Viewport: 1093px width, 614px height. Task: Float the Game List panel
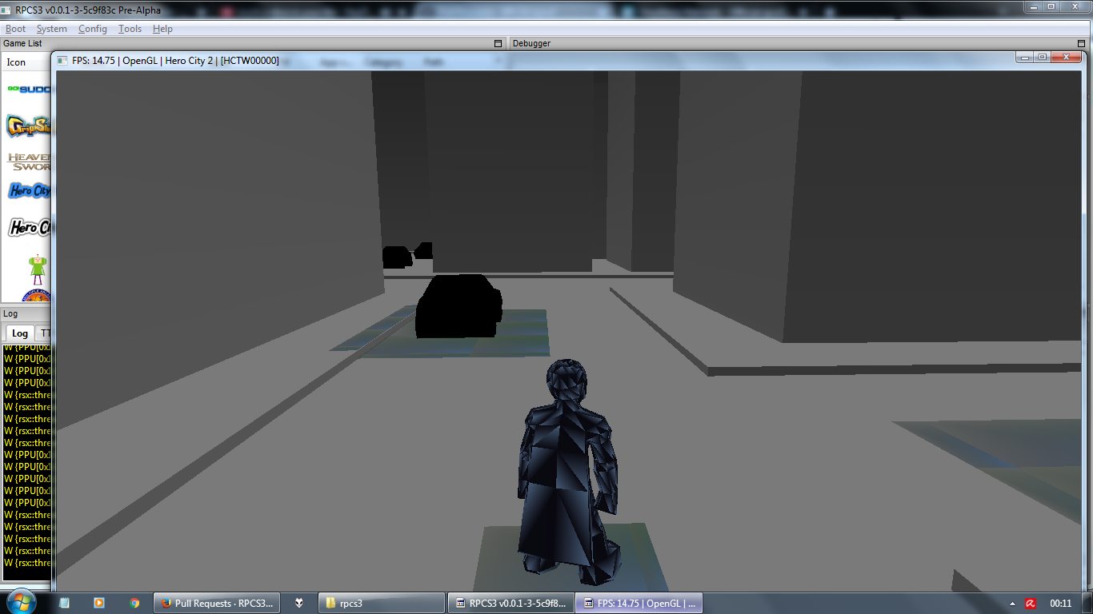[498, 43]
